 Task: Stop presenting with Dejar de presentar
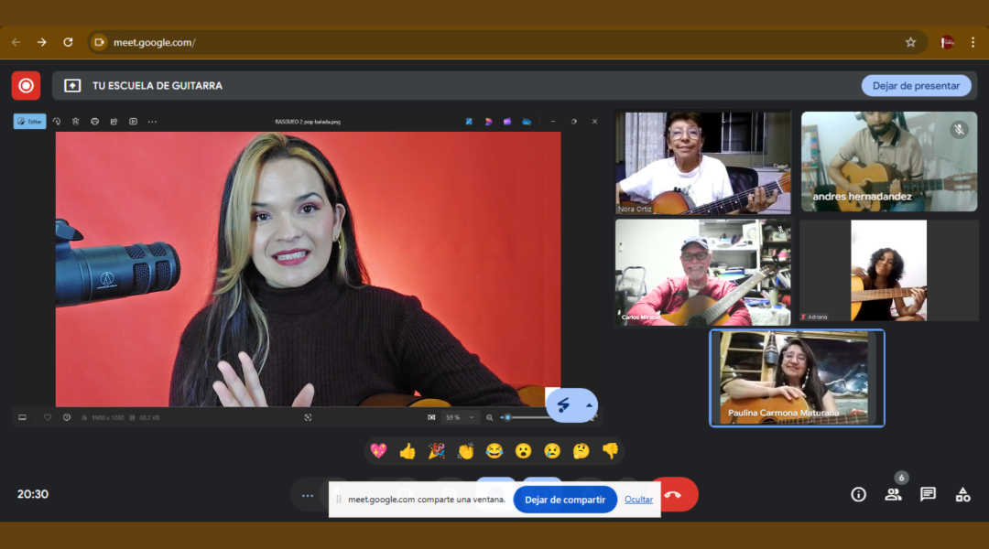(916, 86)
